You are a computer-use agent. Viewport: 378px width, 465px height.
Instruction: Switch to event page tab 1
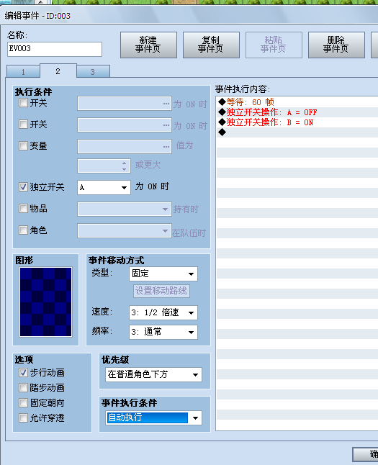(23, 72)
